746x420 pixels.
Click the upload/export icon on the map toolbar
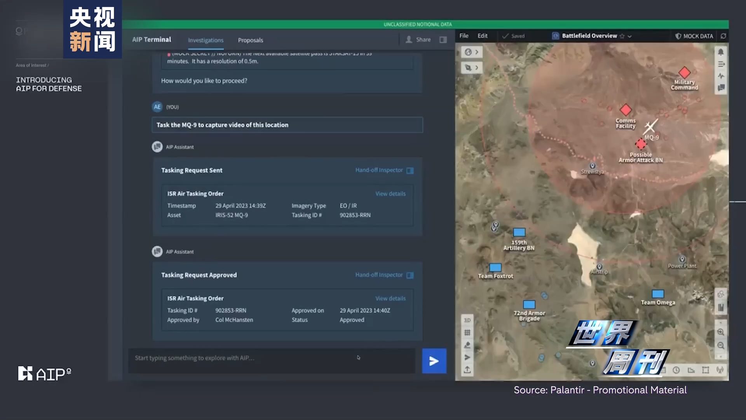467,370
